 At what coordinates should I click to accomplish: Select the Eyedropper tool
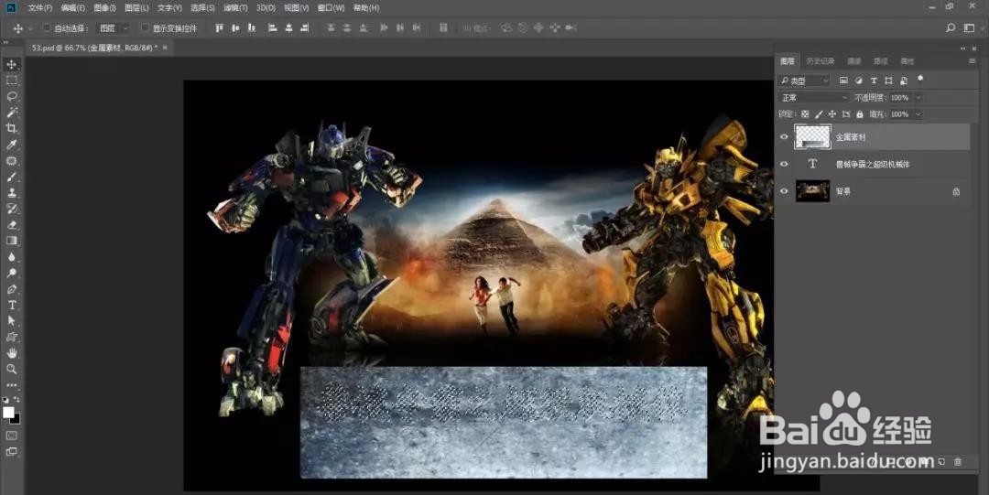click(11, 145)
